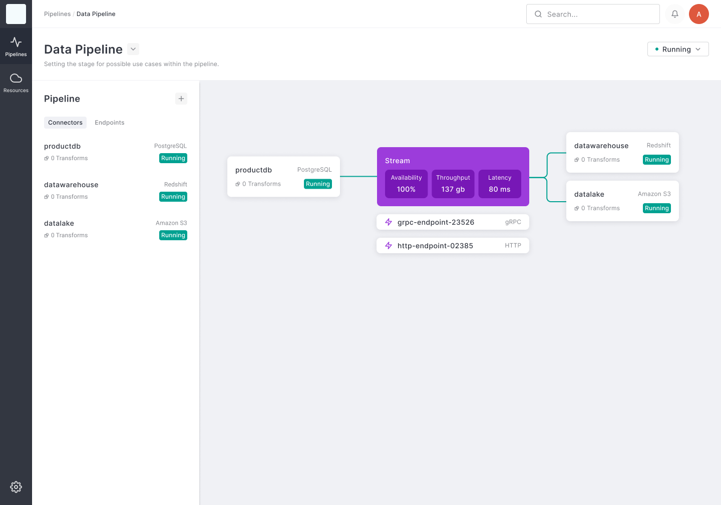Image resolution: width=721 pixels, height=505 pixels.
Task: Click the http-endpoint lightning bolt icon
Action: (389, 246)
